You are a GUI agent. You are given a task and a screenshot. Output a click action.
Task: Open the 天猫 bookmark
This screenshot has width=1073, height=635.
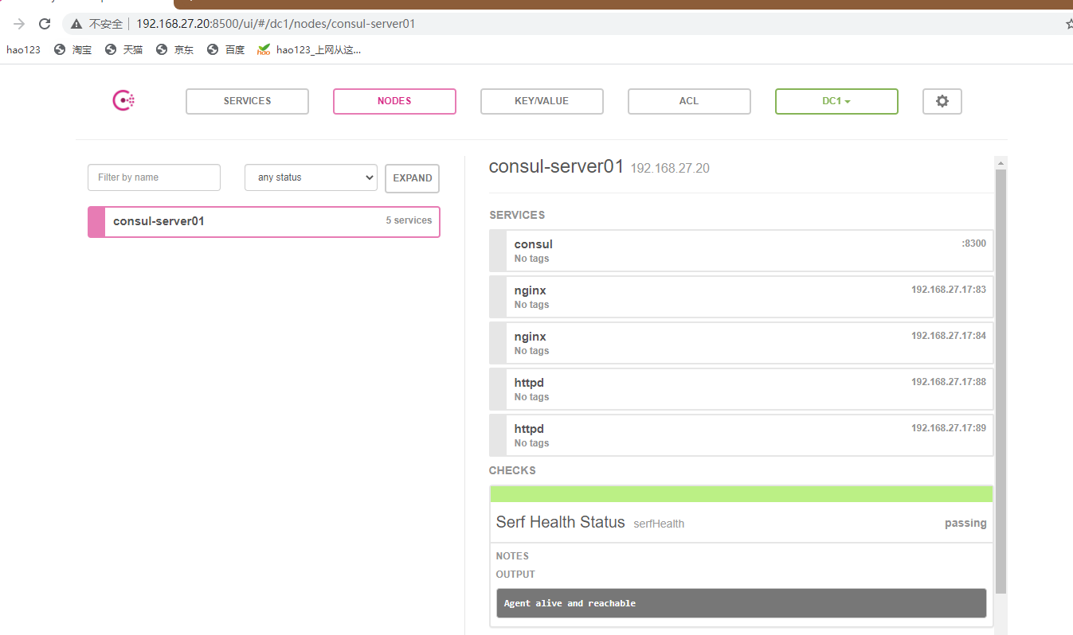click(x=123, y=49)
